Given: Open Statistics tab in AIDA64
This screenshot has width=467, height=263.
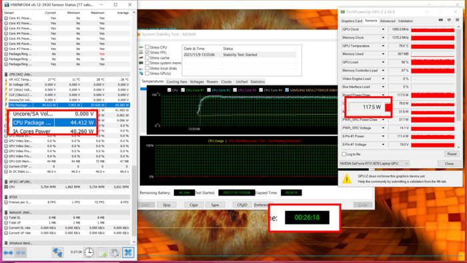Looking at the screenshot, I should tap(258, 81).
